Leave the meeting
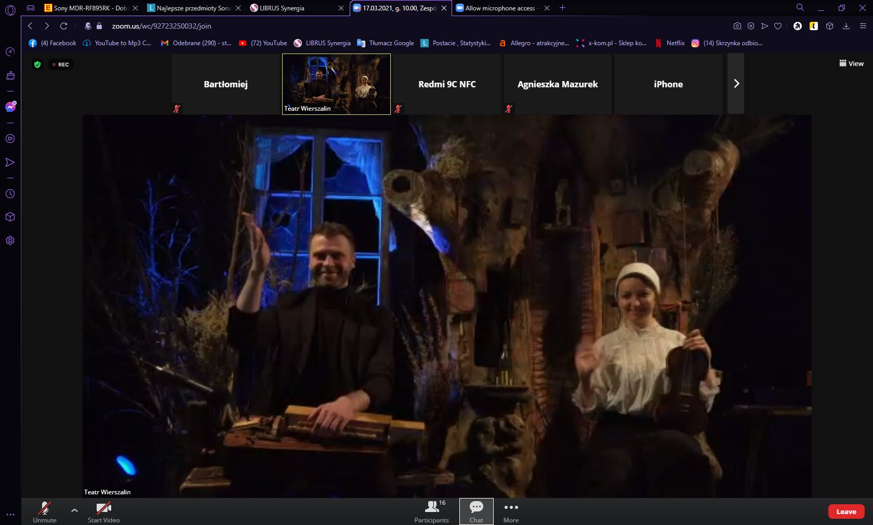The width and height of the screenshot is (873, 525). [x=846, y=511]
